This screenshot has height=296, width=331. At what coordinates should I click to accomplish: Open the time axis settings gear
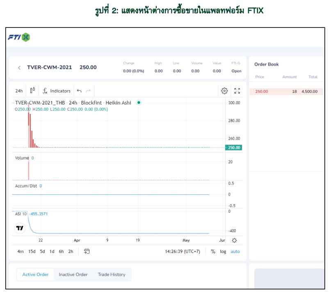(x=234, y=241)
